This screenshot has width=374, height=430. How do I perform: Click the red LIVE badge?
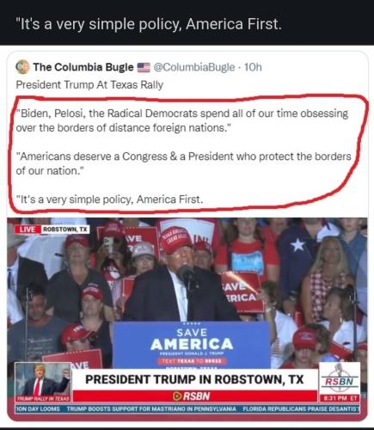click(28, 230)
